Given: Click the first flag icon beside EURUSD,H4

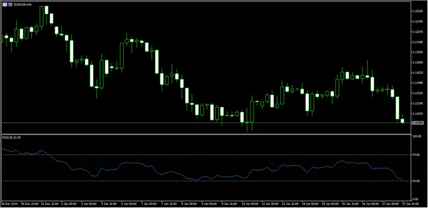Looking at the screenshot, I should 5,5.
